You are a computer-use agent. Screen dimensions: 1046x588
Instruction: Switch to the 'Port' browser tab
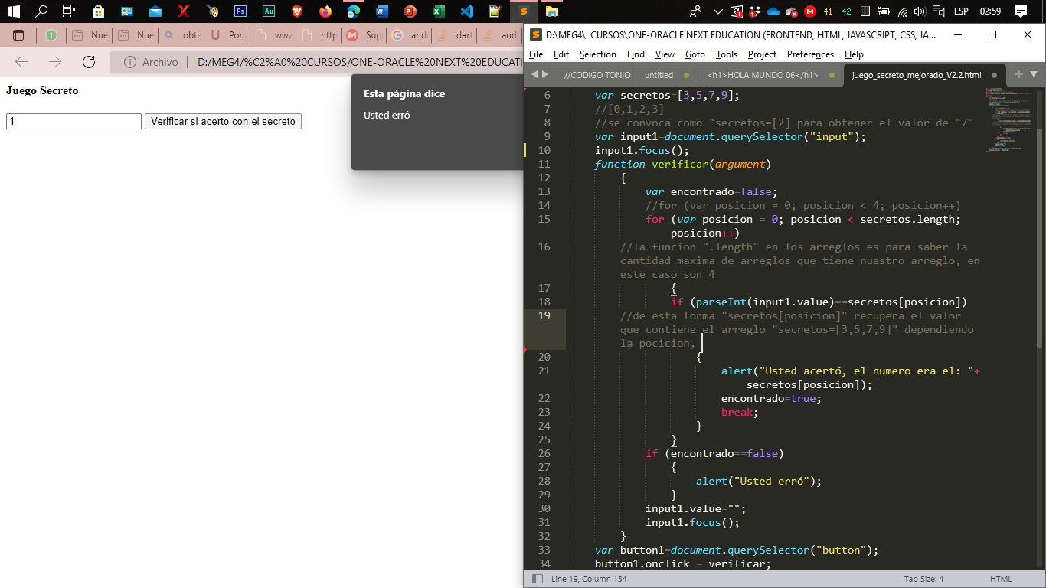[x=228, y=35]
